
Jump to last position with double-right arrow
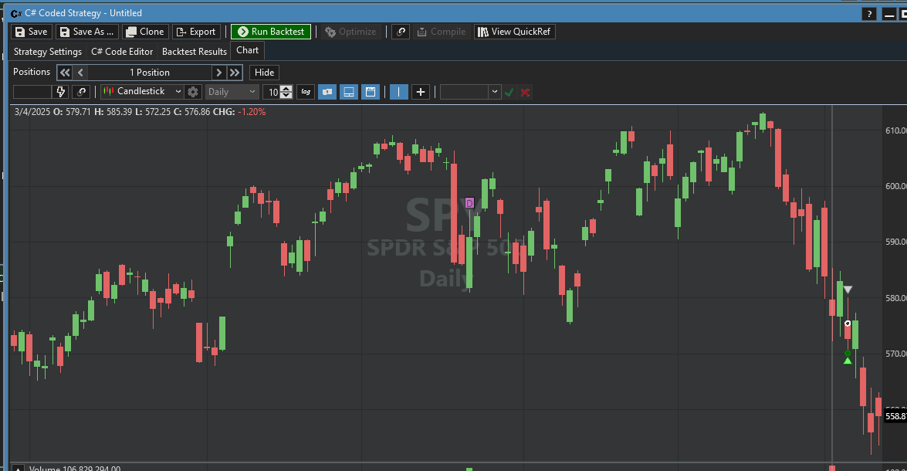[x=235, y=73]
